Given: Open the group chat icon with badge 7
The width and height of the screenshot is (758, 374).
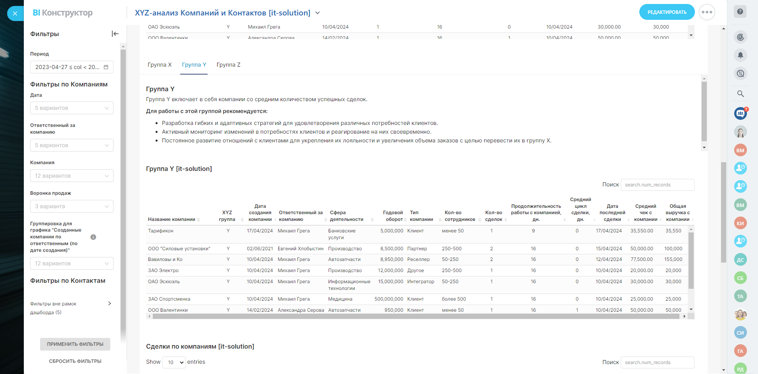Looking at the screenshot, I should point(740,113).
